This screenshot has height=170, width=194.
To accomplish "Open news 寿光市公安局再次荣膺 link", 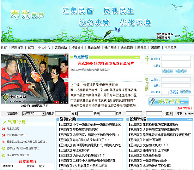I will [103, 106].
